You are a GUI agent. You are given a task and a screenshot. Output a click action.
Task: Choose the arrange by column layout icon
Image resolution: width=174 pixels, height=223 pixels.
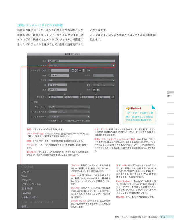(84, 70)
